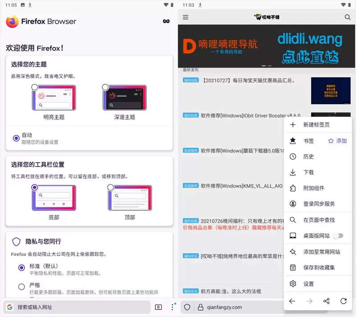The width and height of the screenshot is (356, 317).
Task: Click the collection icon beside 保存到收藏集
Action: pos(293,268)
